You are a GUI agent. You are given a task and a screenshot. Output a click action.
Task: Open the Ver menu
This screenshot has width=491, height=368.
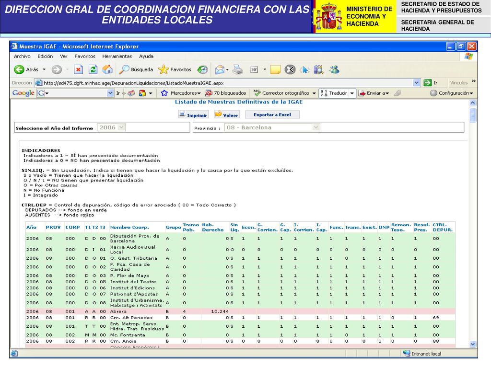[x=64, y=57]
